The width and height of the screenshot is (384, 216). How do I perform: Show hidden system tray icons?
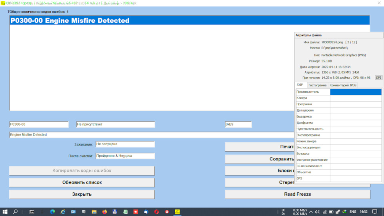pyautogui.click(x=311, y=212)
